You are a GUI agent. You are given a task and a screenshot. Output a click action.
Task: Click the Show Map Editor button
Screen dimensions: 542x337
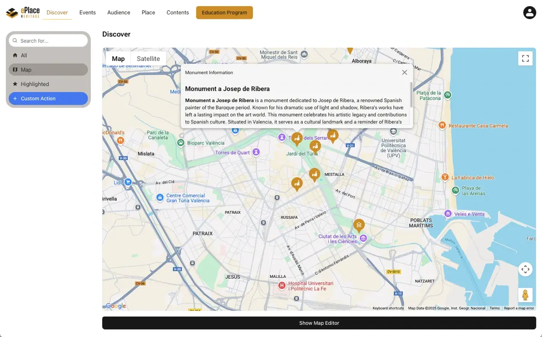click(x=319, y=323)
